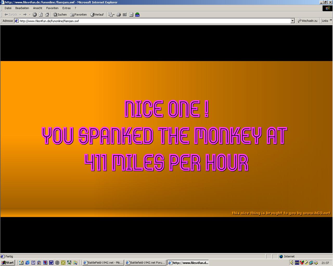Click the Print icon in toolbar
The width and height of the screenshot is (333, 266).
(119, 15)
